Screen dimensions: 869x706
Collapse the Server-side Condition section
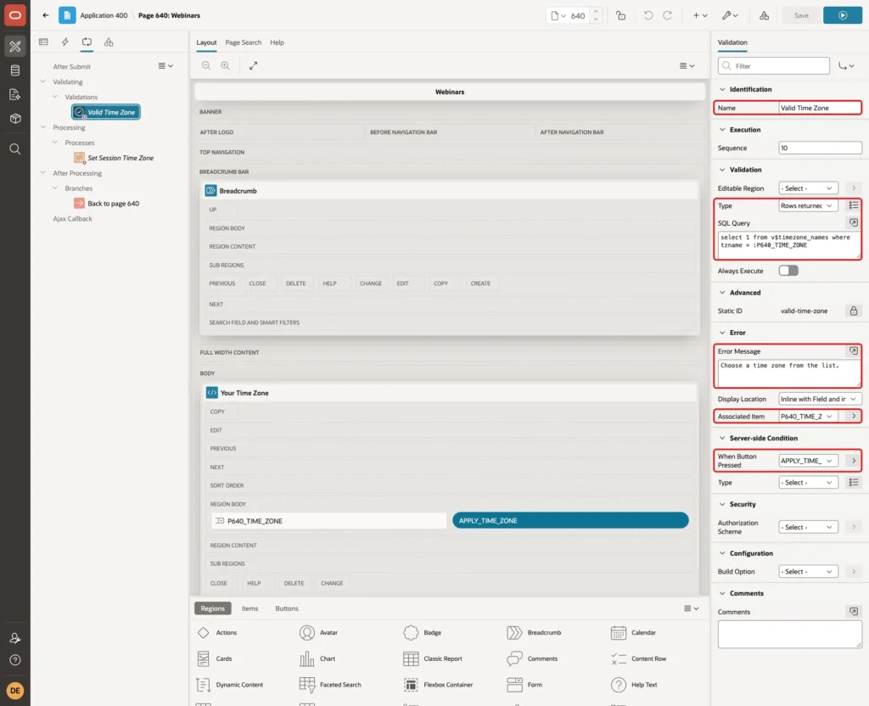722,438
